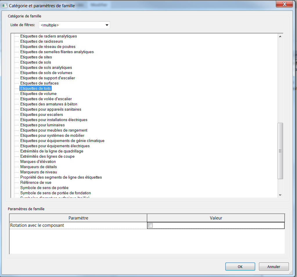Confirm with the OK button
Screen dimensions: 297x277
tap(240, 267)
